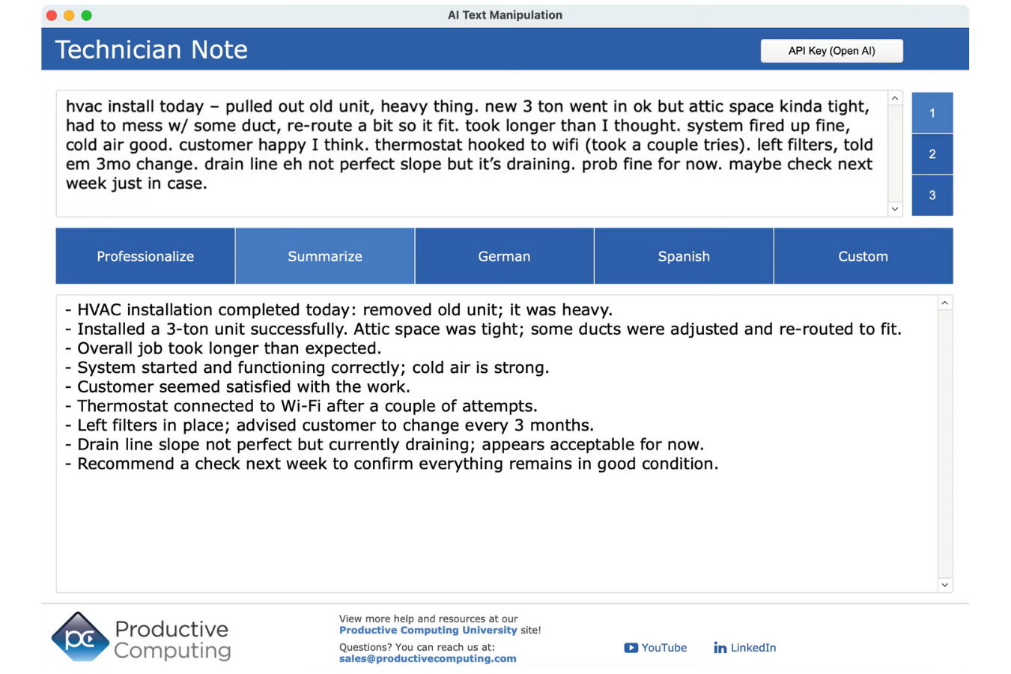Click the note field's down scroll arrow
Screen dimensions: 1011x674
click(x=895, y=209)
